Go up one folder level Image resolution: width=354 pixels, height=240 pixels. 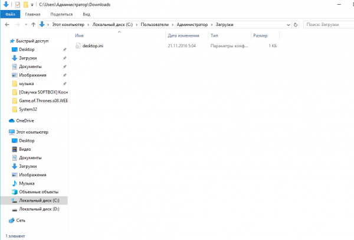pyautogui.click(x=34, y=24)
